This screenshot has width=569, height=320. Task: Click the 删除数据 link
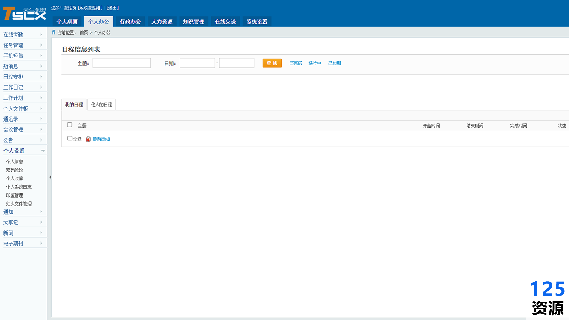tap(102, 139)
